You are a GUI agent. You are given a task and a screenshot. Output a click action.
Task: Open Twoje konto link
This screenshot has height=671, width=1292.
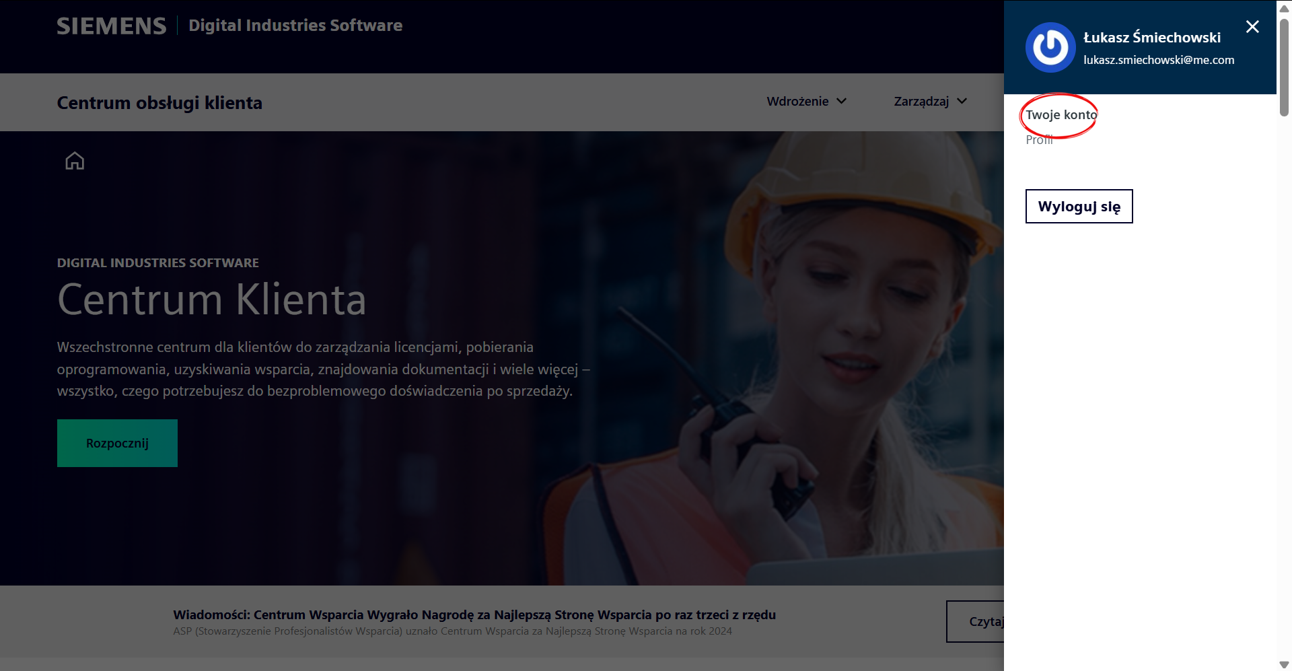(x=1061, y=115)
